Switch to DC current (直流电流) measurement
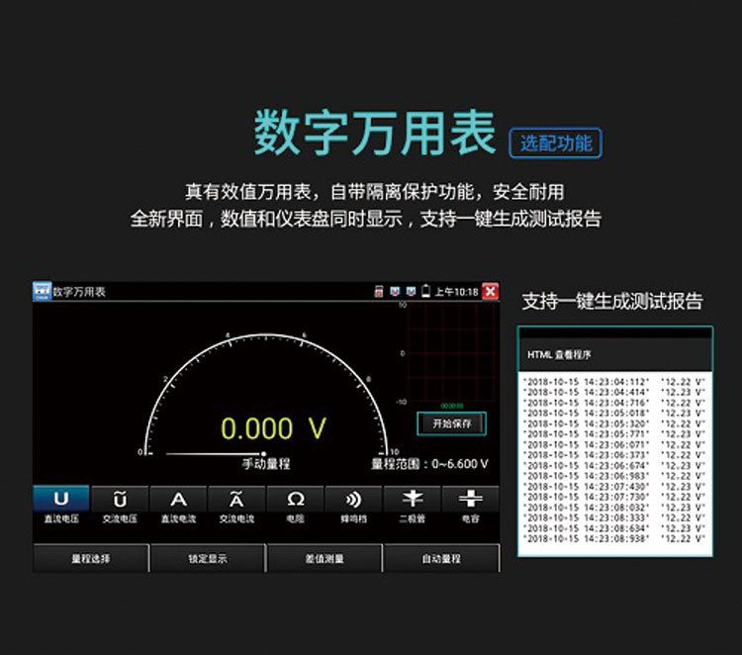The image size is (742, 655). [x=178, y=505]
